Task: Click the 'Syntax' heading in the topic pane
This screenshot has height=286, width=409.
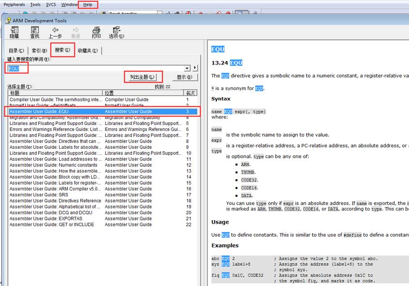Action: [221, 99]
